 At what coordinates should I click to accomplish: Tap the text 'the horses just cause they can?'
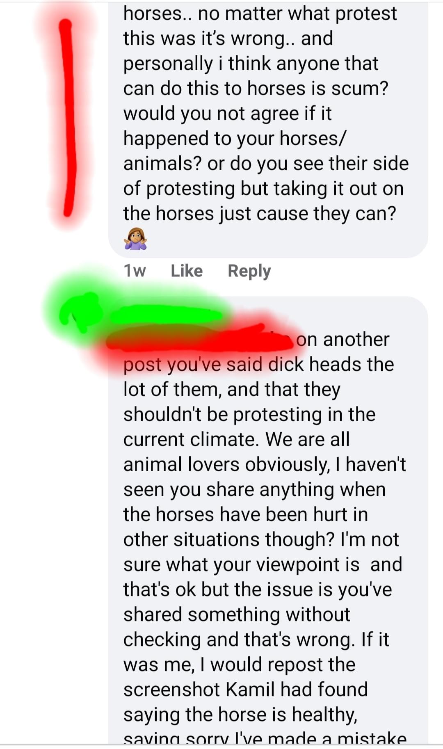260,214
